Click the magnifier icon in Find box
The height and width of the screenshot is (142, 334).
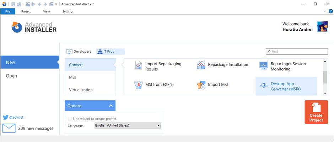click(x=269, y=52)
